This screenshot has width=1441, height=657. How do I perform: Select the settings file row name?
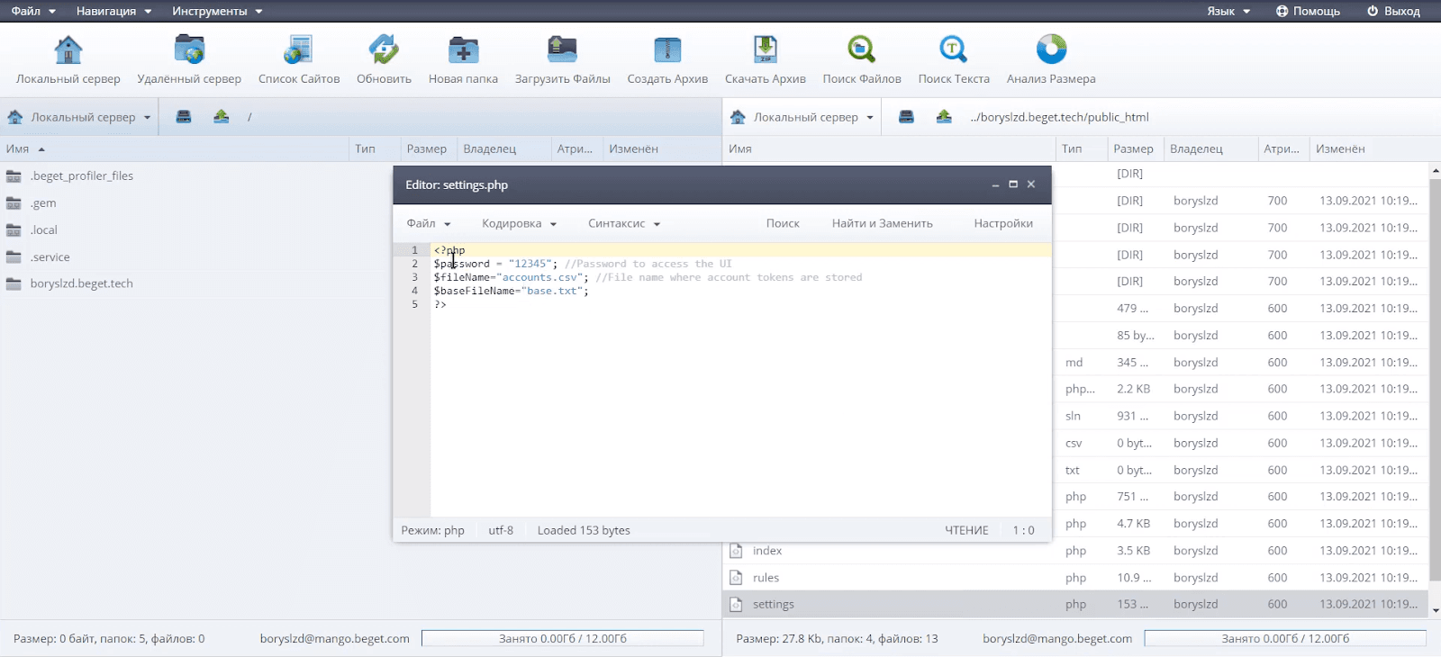click(x=774, y=605)
